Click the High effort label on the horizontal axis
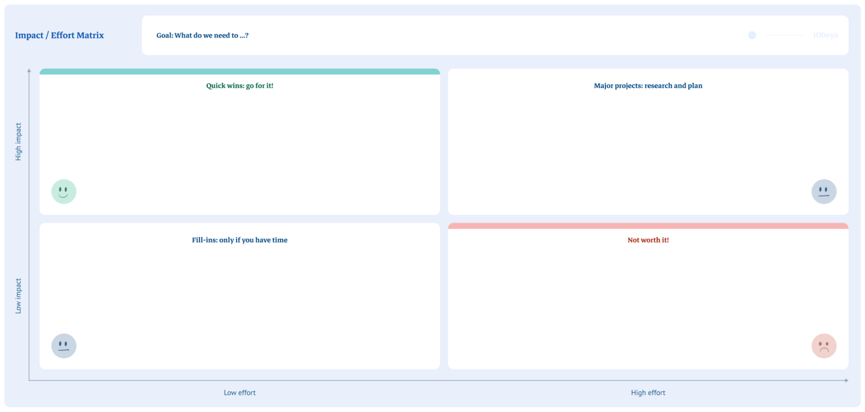Viewport: 865px width, 412px height. click(648, 392)
